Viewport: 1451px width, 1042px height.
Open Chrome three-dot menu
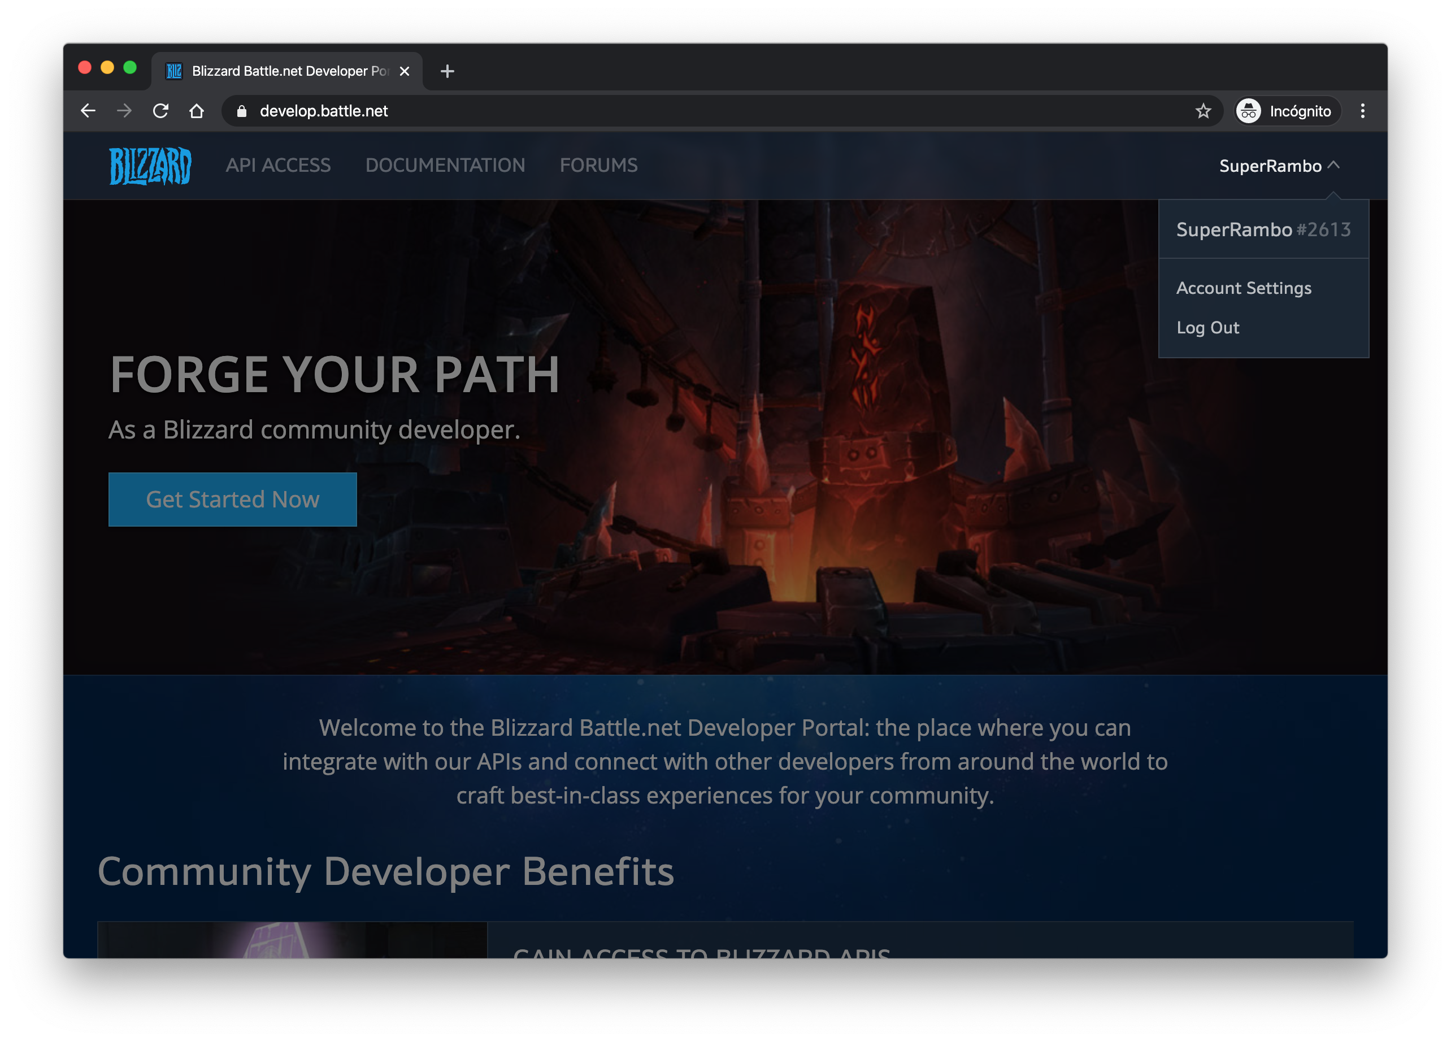(1363, 111)
